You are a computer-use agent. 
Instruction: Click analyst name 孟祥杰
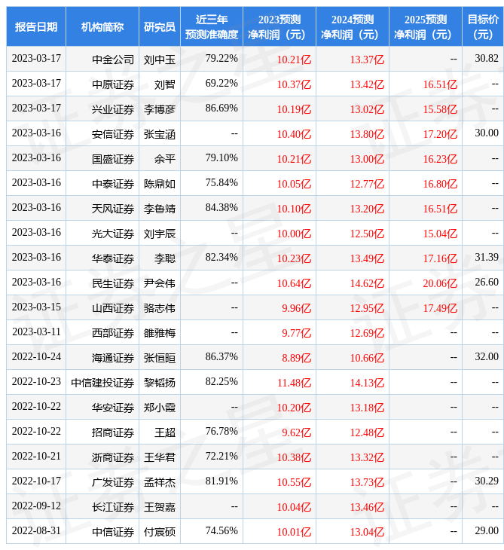click(160, 482)
